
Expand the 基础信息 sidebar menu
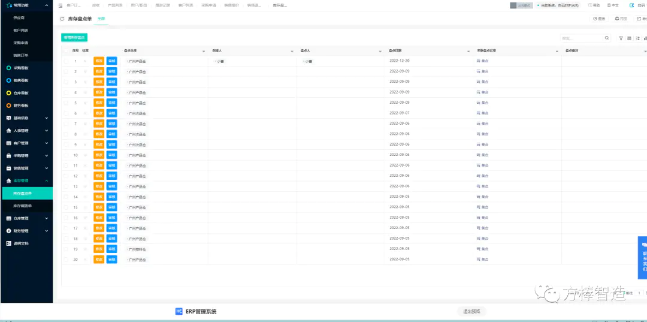coord(26,118)
